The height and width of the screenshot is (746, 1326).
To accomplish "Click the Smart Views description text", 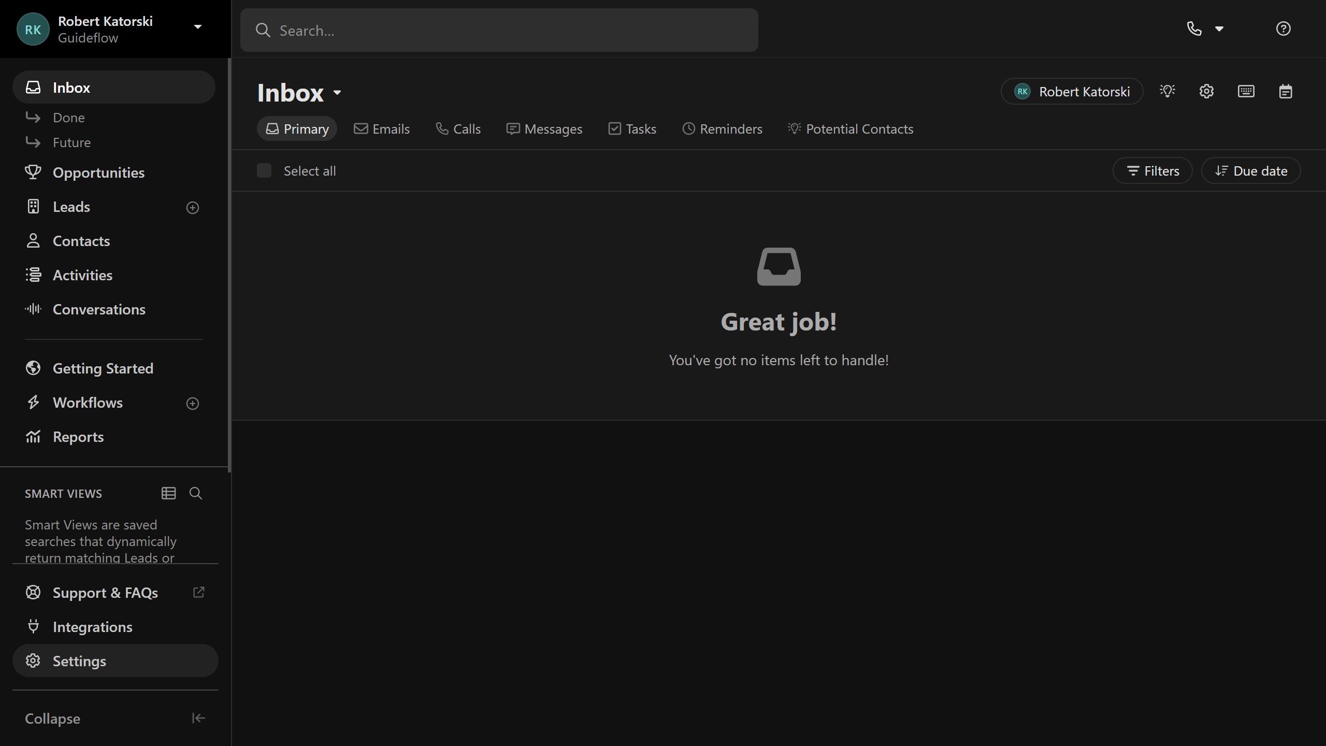I will [100, 541].
